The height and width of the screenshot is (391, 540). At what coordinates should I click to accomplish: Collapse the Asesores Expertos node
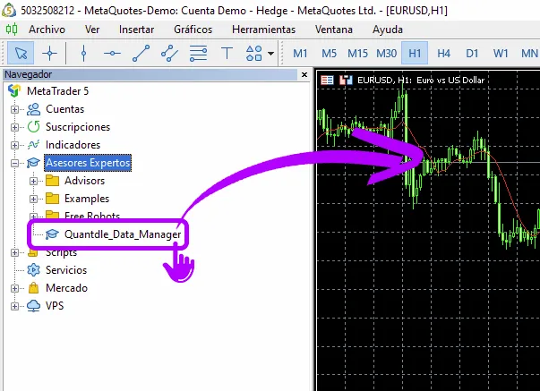(x=14, y=163)
